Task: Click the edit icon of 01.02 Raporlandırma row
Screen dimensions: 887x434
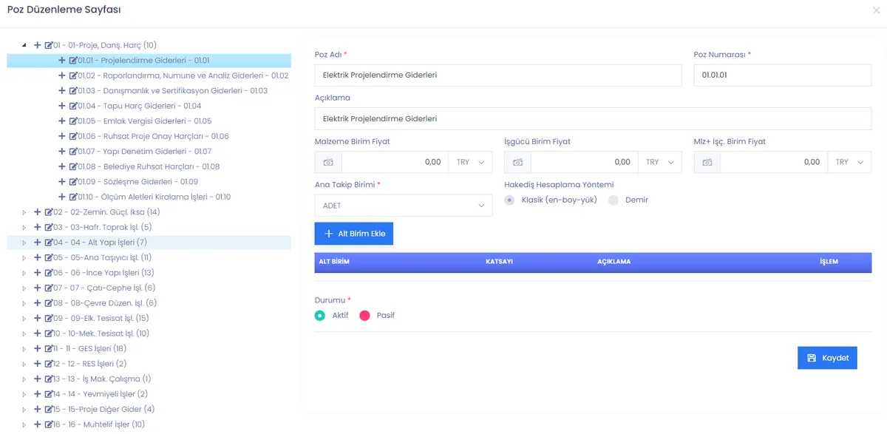Action: pyautogui.click(x=72, y=75)
